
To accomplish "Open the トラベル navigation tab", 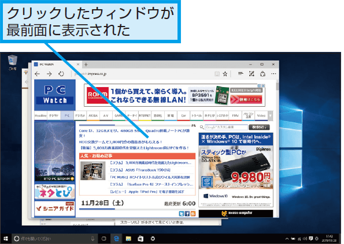I will click(197, 115).
